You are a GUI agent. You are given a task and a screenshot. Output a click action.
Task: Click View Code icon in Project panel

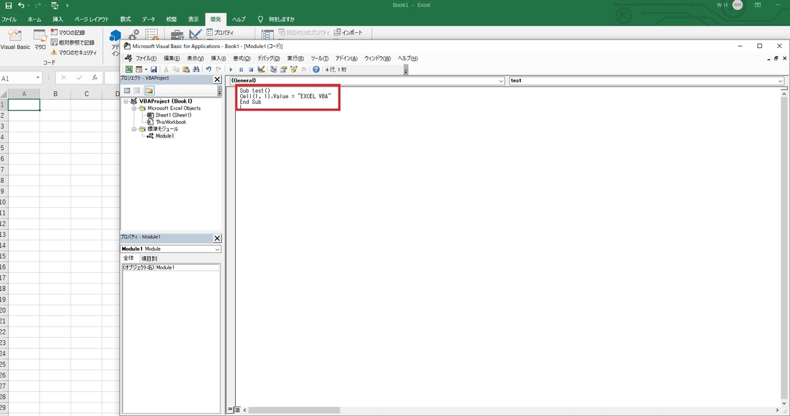(x=128, y=90)
